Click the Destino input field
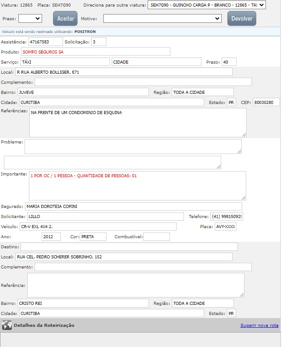This screenshot has width=283, height=347. (129, 247)
